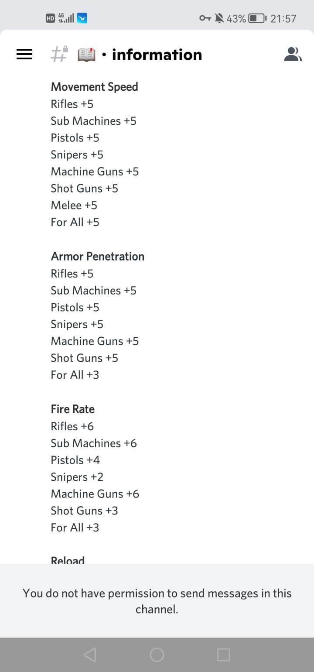Screen dimensions: 314x672
Task: Open the hamburger navigation menu
Action: click(x=24, y=54)
